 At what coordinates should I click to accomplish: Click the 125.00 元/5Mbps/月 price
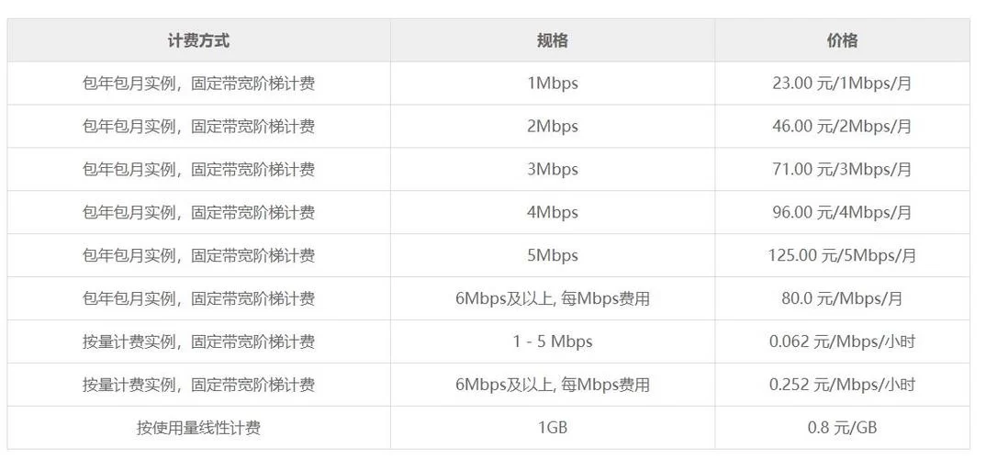(842, 256)
